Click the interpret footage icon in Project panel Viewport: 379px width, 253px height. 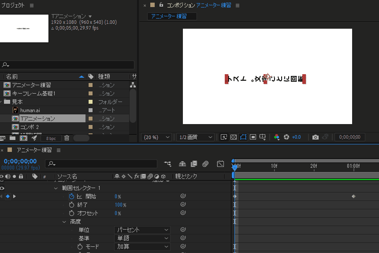click(x=2, y=138)
